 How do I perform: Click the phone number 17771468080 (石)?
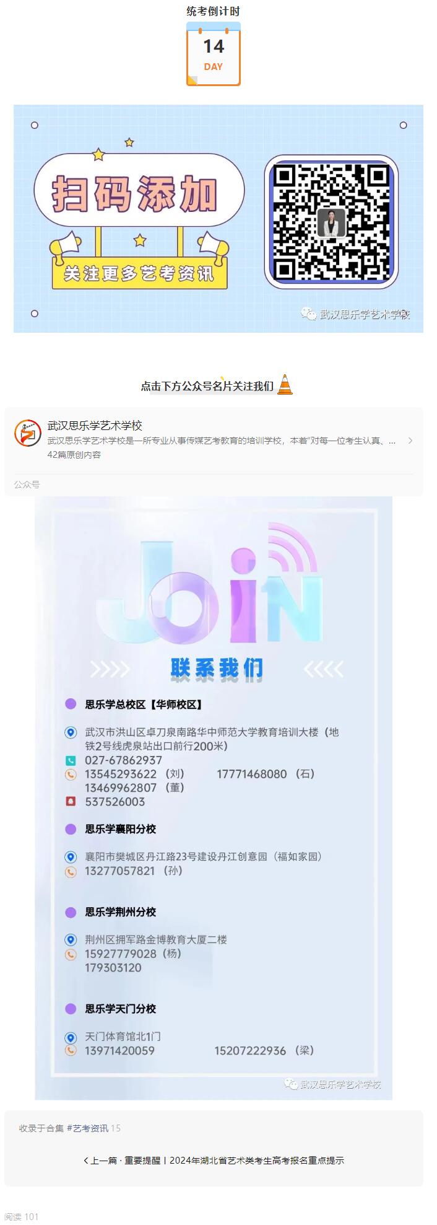[266, 774]
